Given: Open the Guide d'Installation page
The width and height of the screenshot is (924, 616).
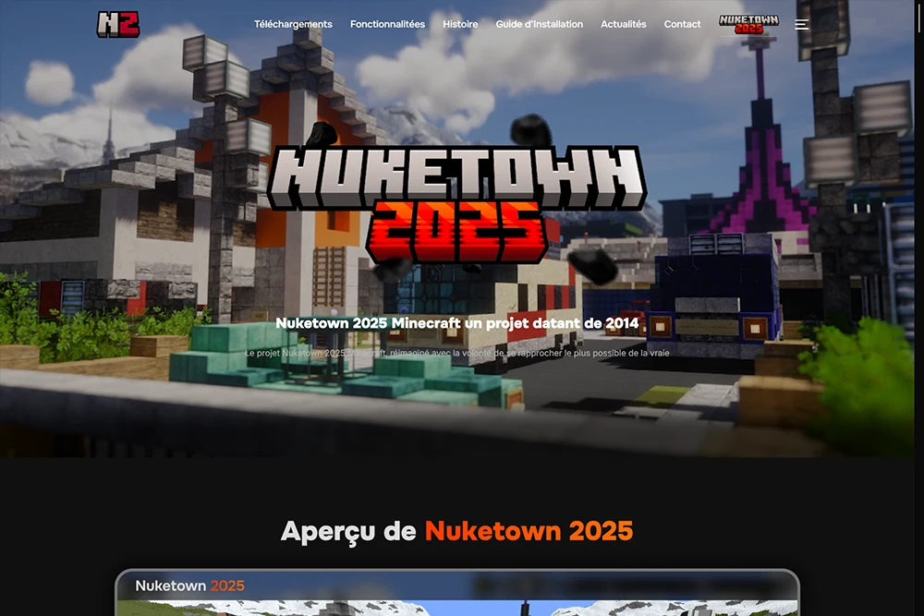Looking at the screenshot, I should (x=539, y=25).
